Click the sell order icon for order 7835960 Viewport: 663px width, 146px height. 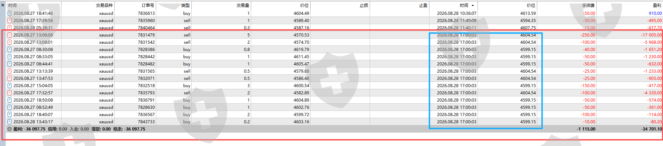click(10, 20)
